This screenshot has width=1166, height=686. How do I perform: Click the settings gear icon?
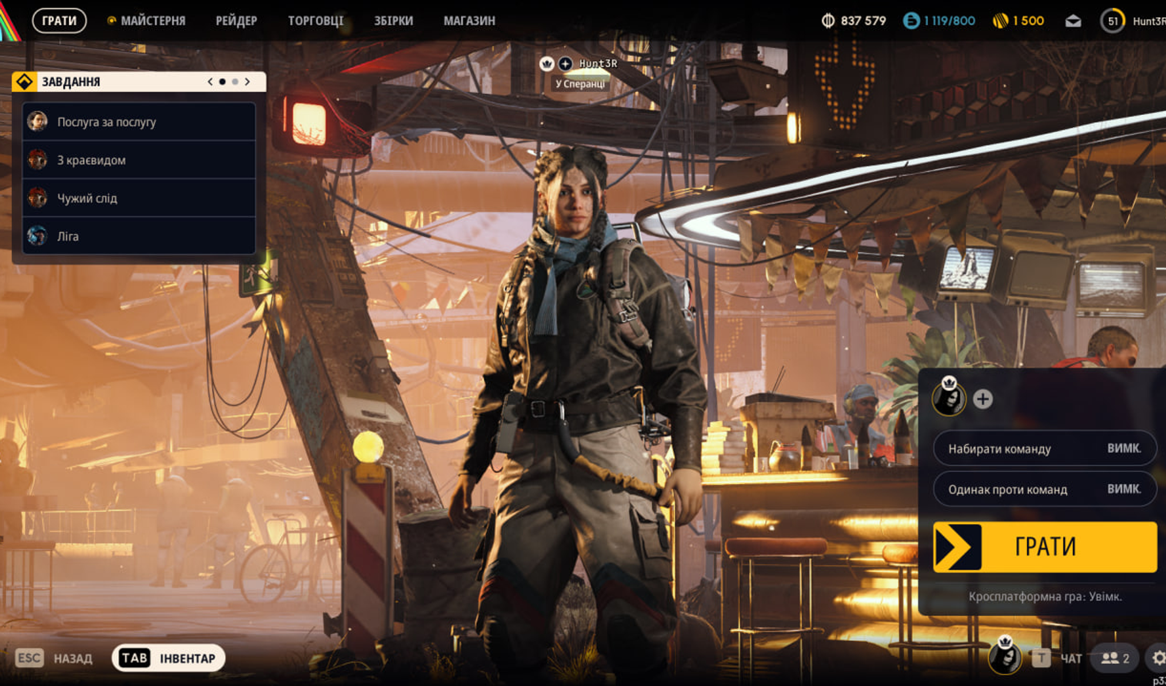[x=1157, y=658]
